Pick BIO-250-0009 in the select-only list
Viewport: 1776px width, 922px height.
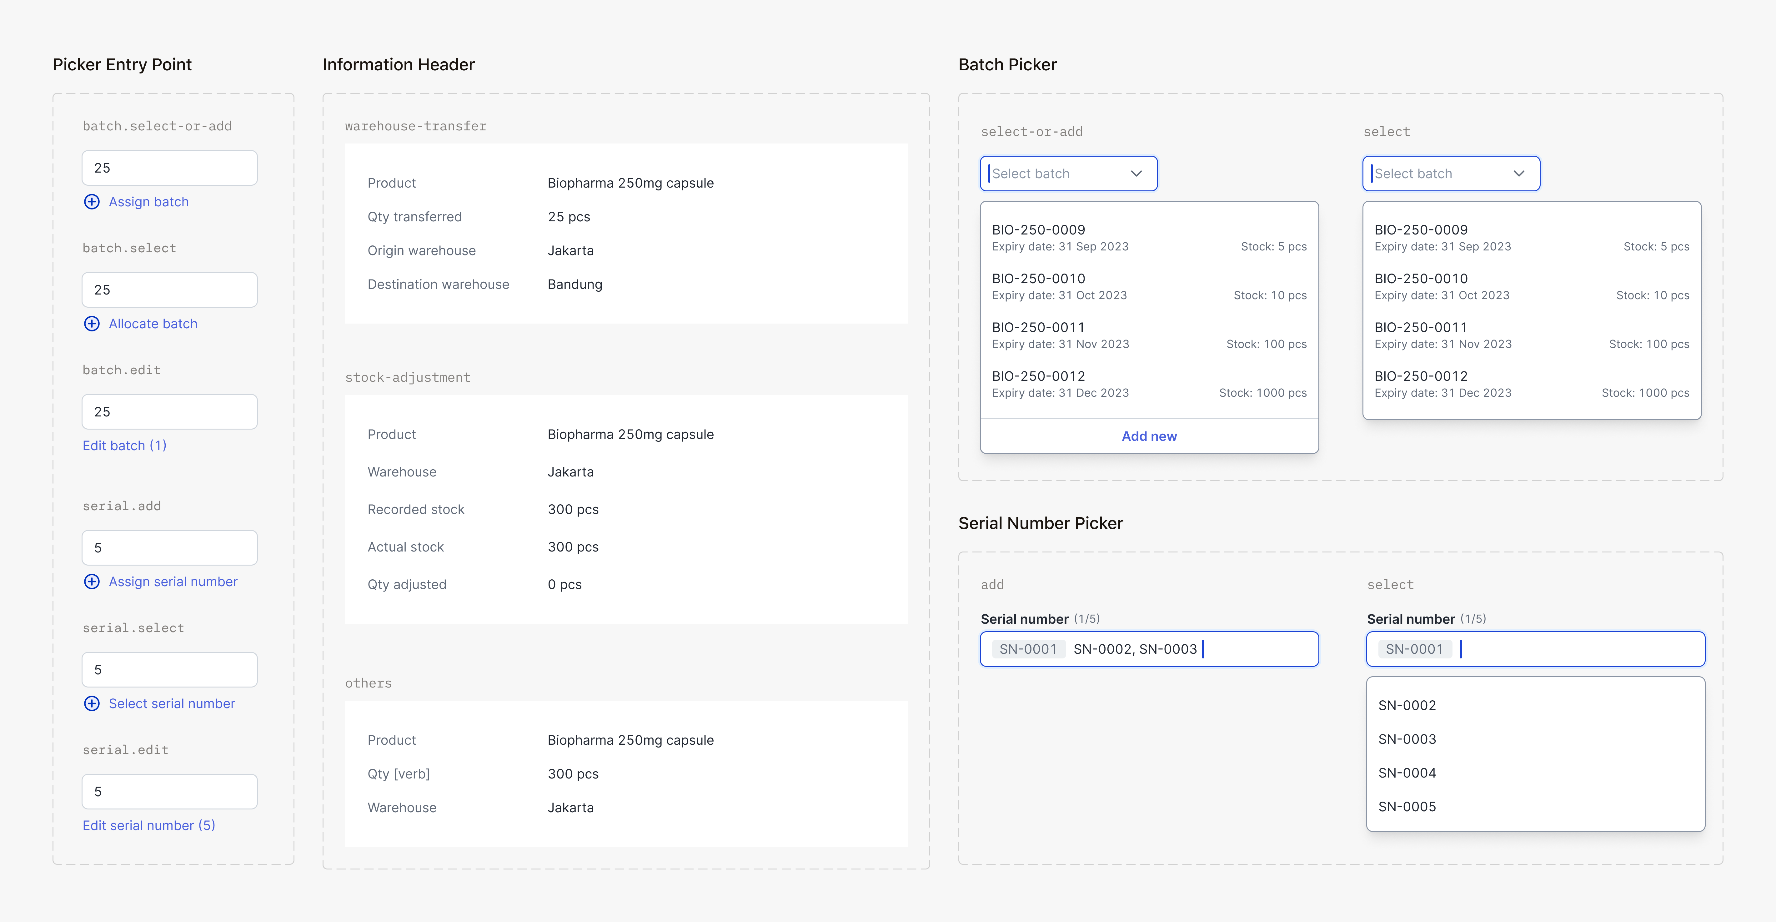1532,237
